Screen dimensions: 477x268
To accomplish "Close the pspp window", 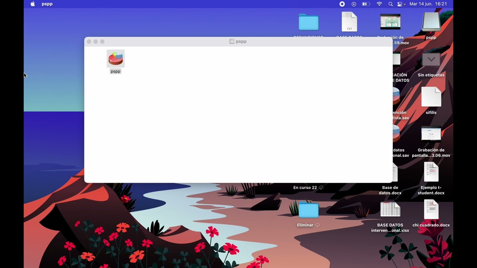I will (x=89, y=42).
